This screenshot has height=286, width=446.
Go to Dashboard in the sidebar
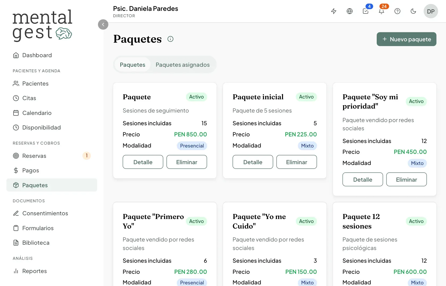[52, 55]
